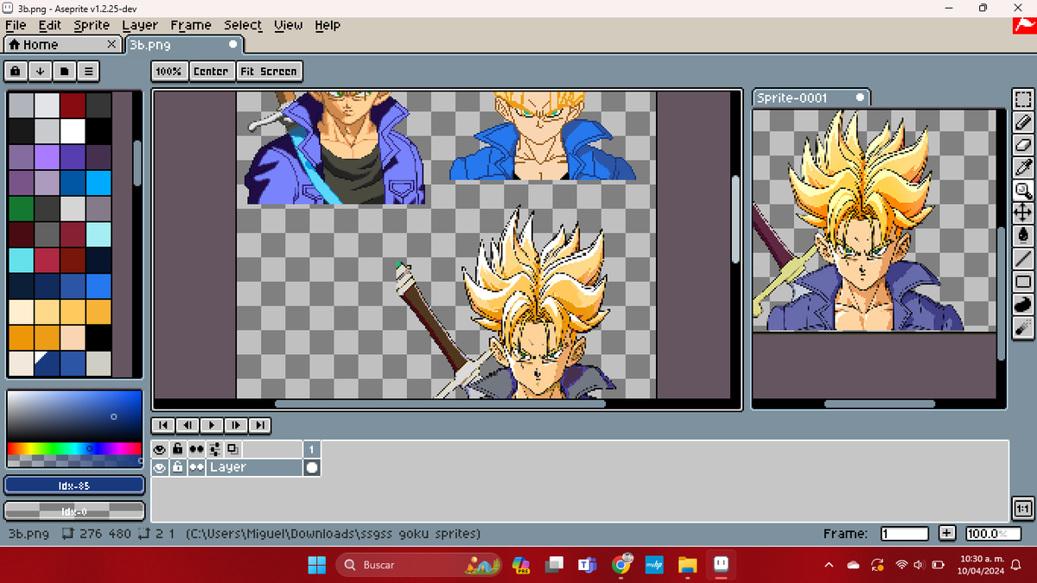Open timeline settings sliders icon

(x=215, y=449)
